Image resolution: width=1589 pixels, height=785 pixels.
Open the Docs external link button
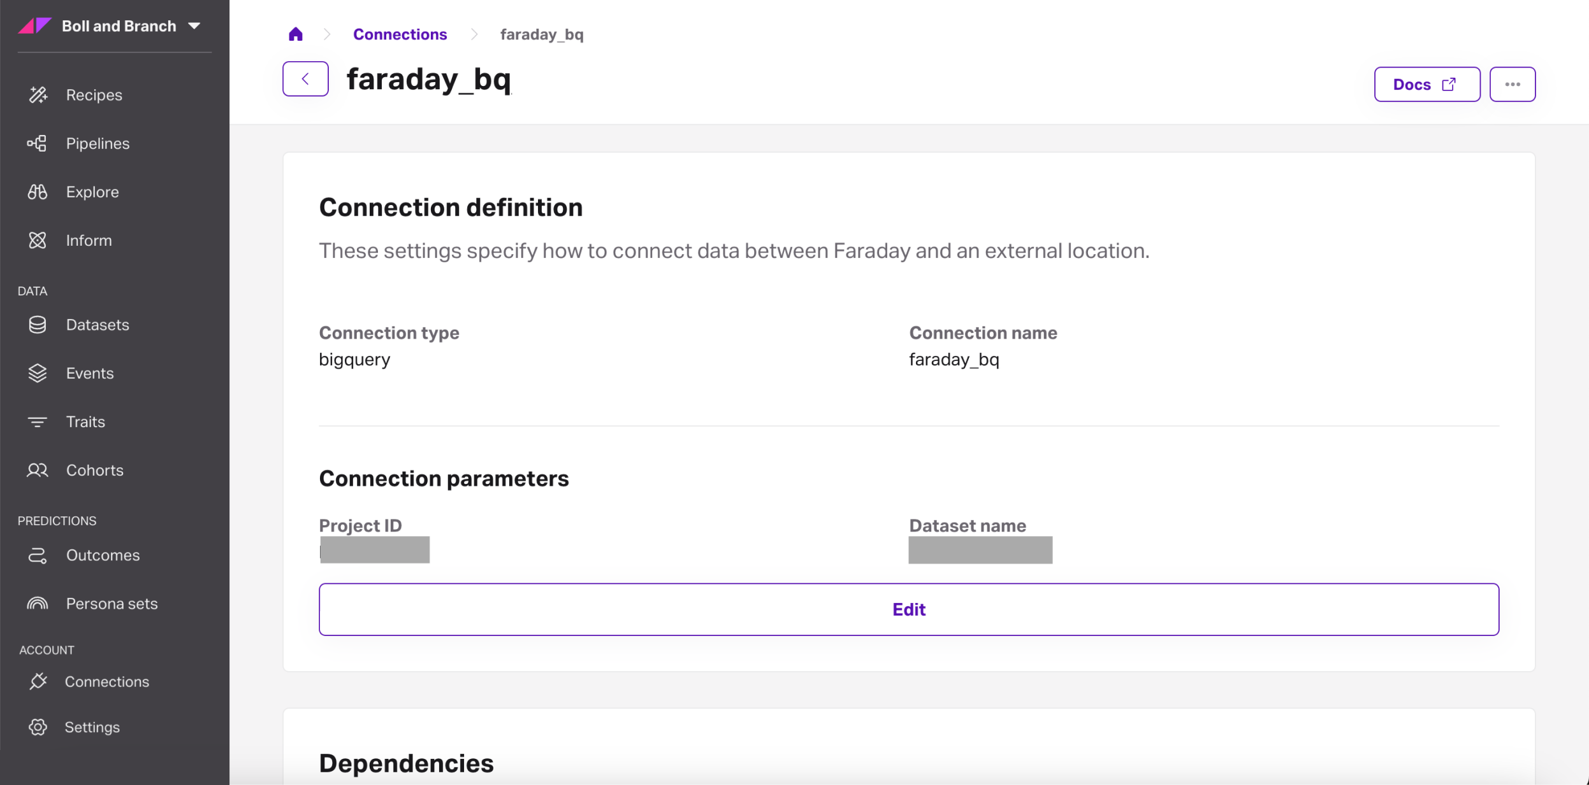(1426, 84)
